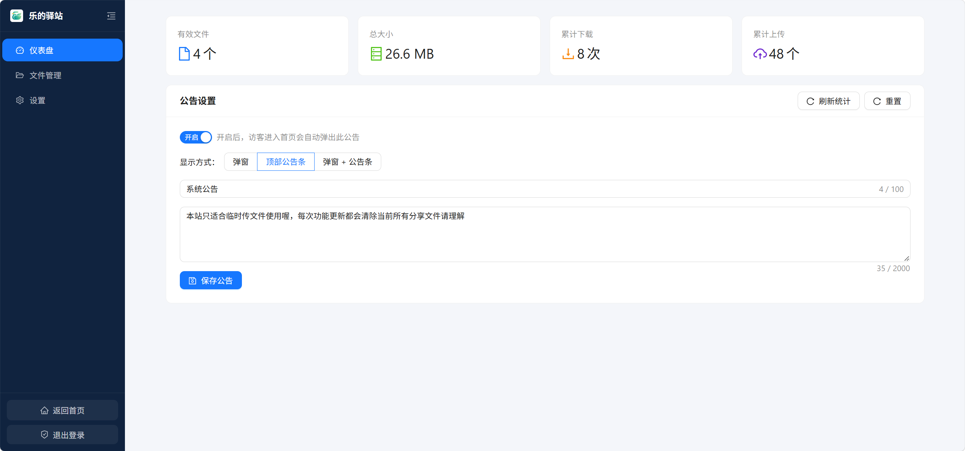
Task: Select the 弹窗 + 公告条 display mode
Action: tap(347, 162)
